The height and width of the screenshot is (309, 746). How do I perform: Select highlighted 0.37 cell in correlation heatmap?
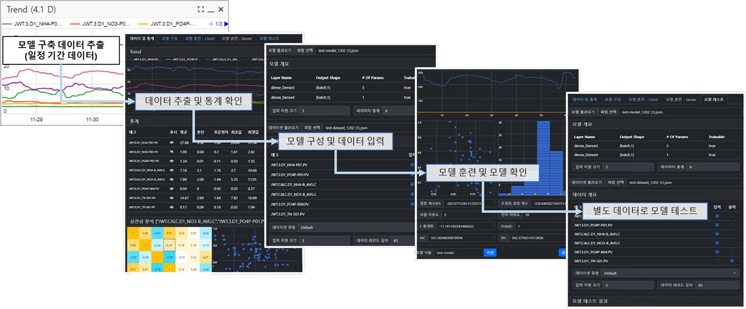(169, 245)
